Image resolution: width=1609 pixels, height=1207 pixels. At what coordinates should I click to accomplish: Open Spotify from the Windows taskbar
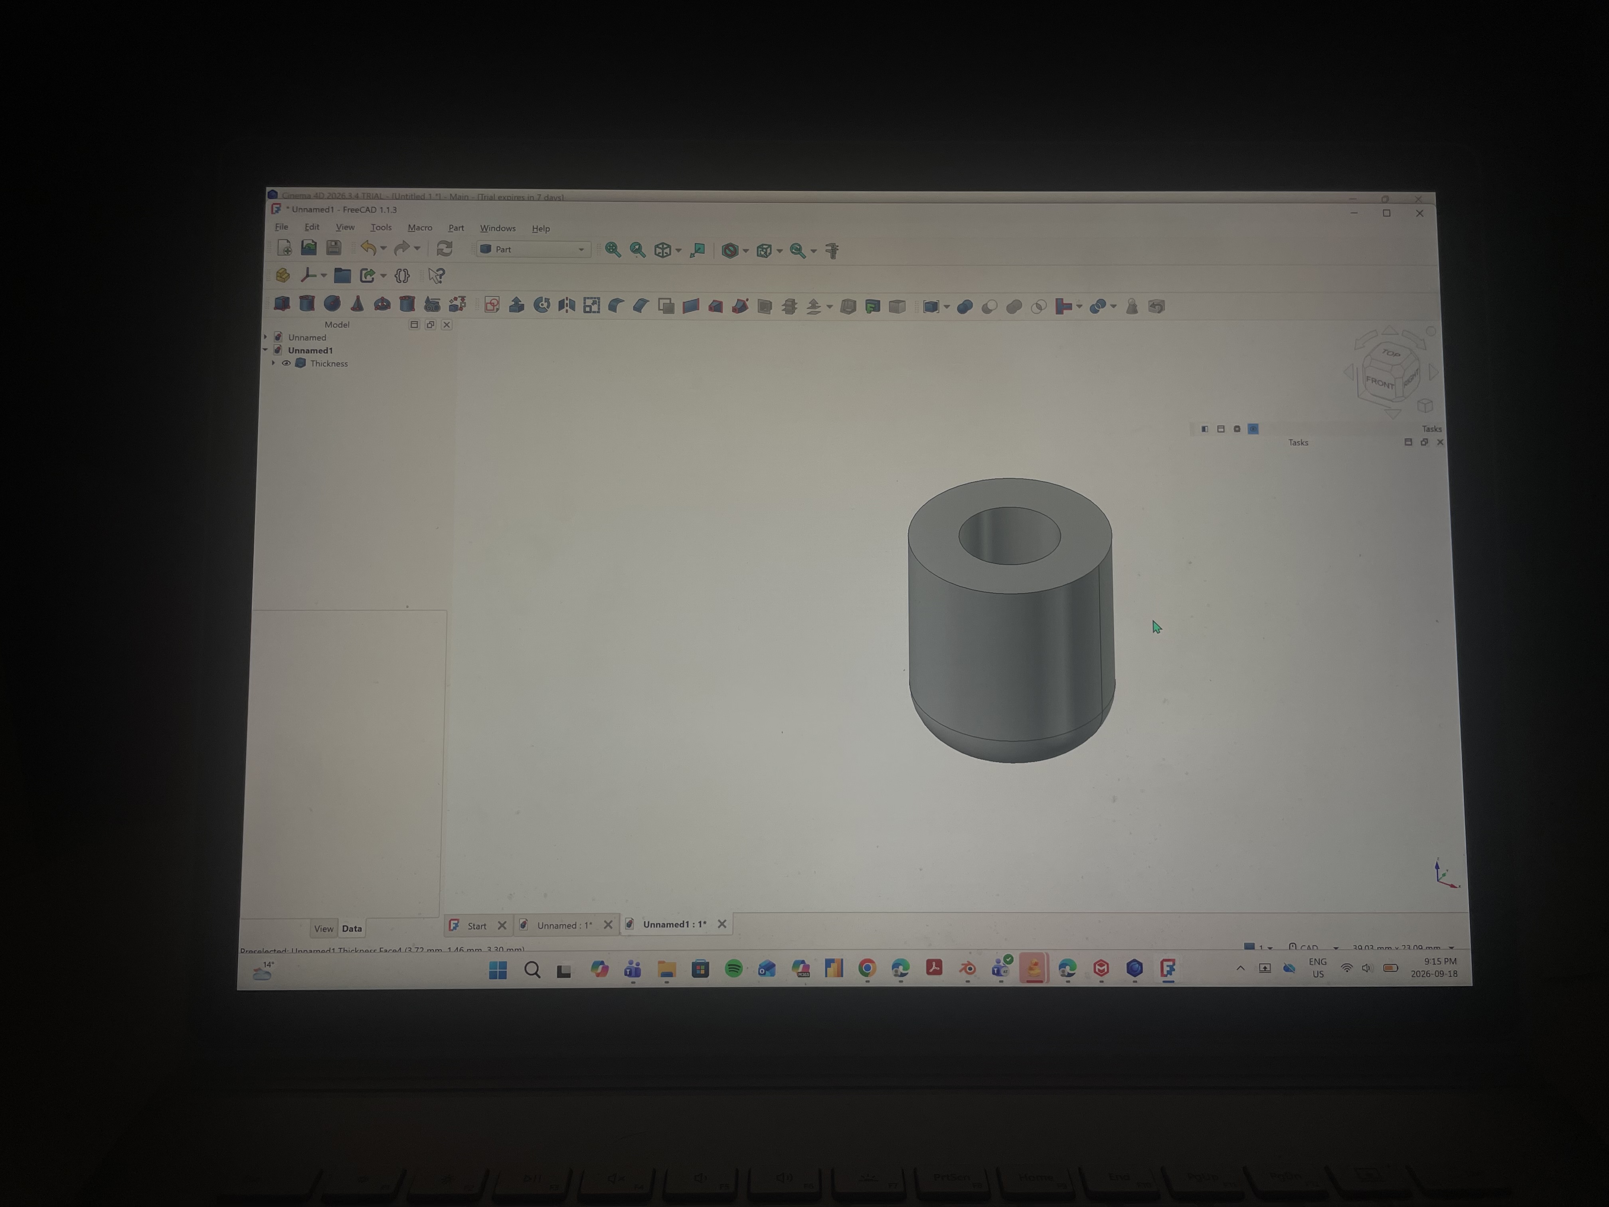pyautogui.click(x=734, y=968)
